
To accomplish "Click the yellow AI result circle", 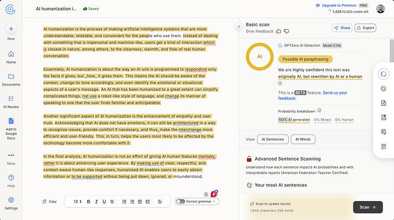I will pyautogui.click(x=260, y=57).
